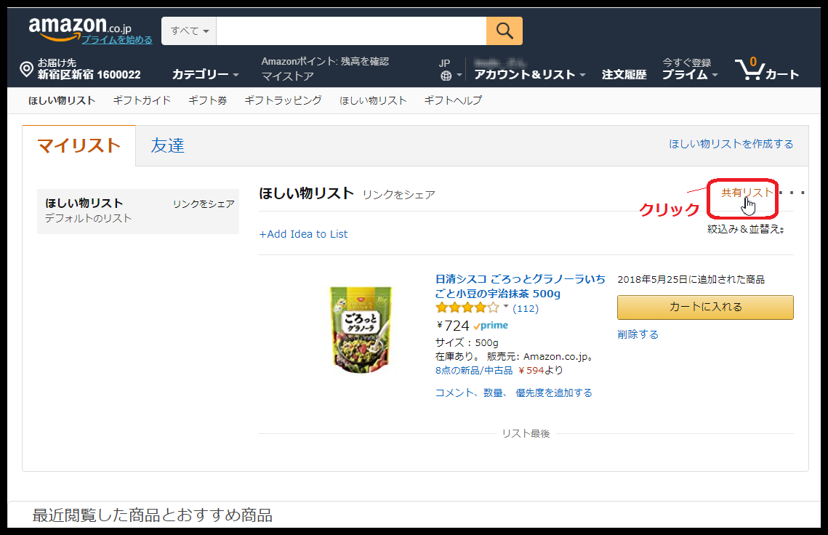This screenshot has height=535, width=828.
Task: Open the すべて search category dropdown
Action: click(189, 31)
